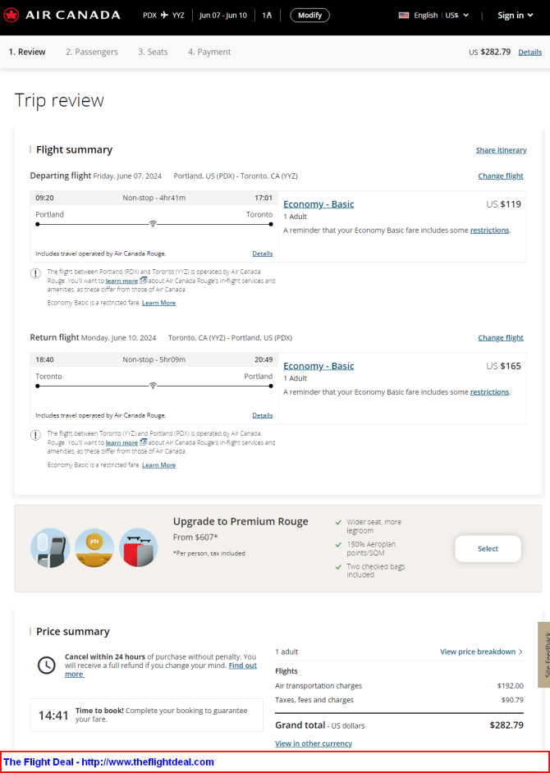Click Change flight for the return flight
This screenshot has height=773, width=550.
tap(501, 338)
